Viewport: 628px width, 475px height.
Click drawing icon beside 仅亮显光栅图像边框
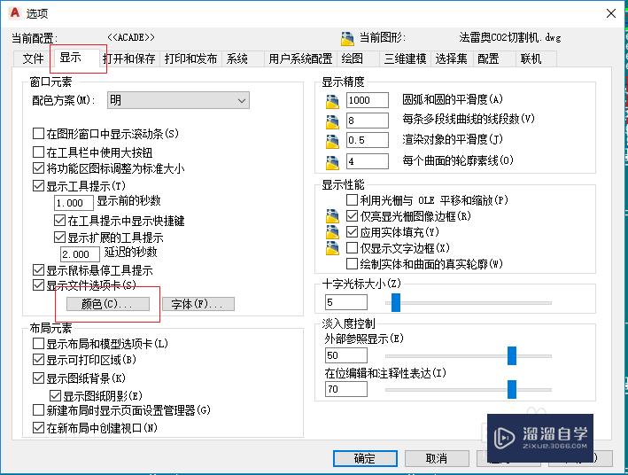(x=332, y=215)
